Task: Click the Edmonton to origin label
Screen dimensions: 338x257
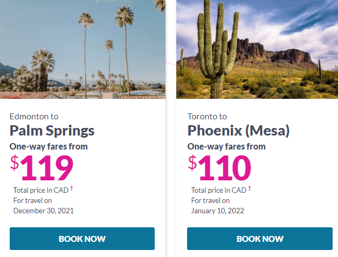Action: pyautogui.click(x=34, y=117)
